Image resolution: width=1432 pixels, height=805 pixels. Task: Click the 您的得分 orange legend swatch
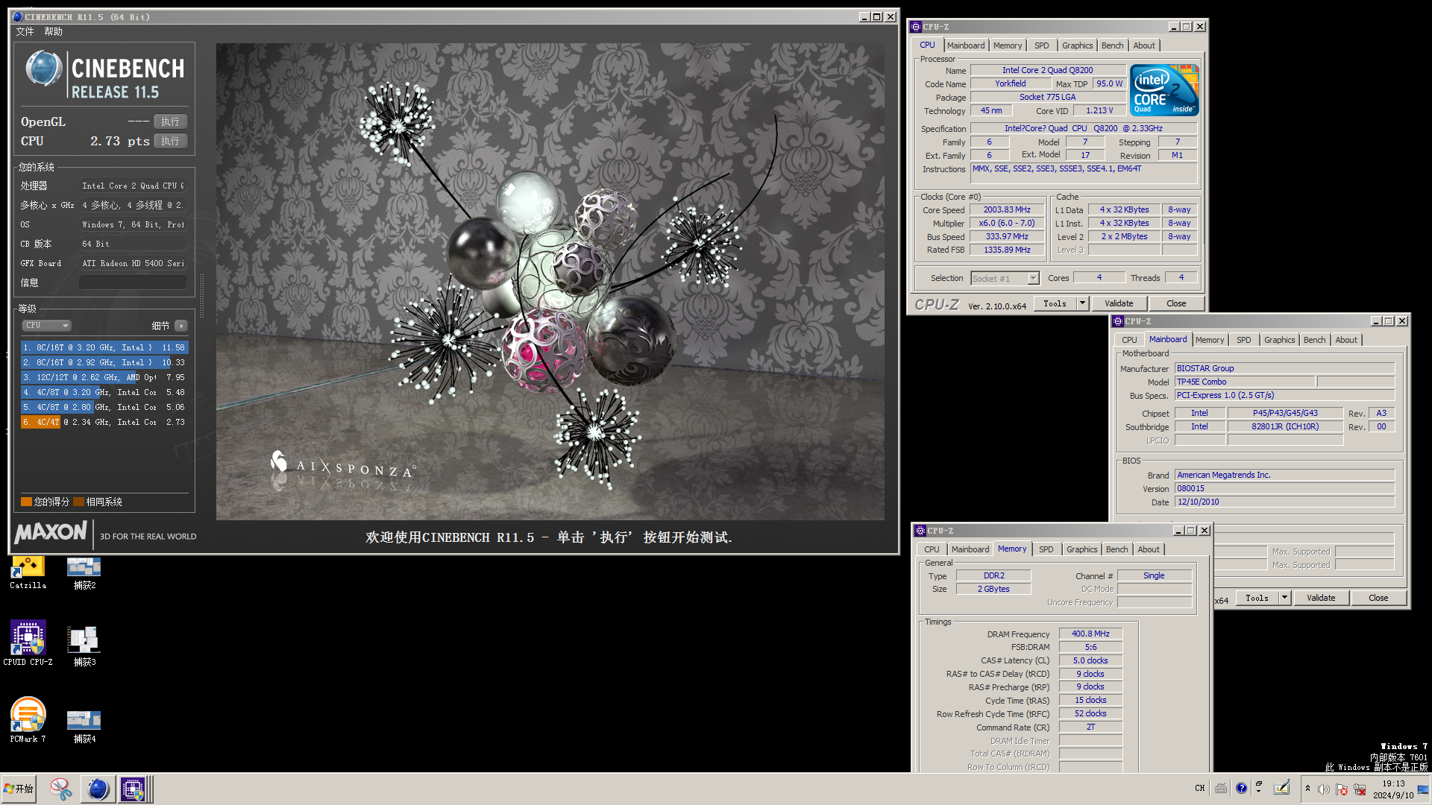coord(26,502)
